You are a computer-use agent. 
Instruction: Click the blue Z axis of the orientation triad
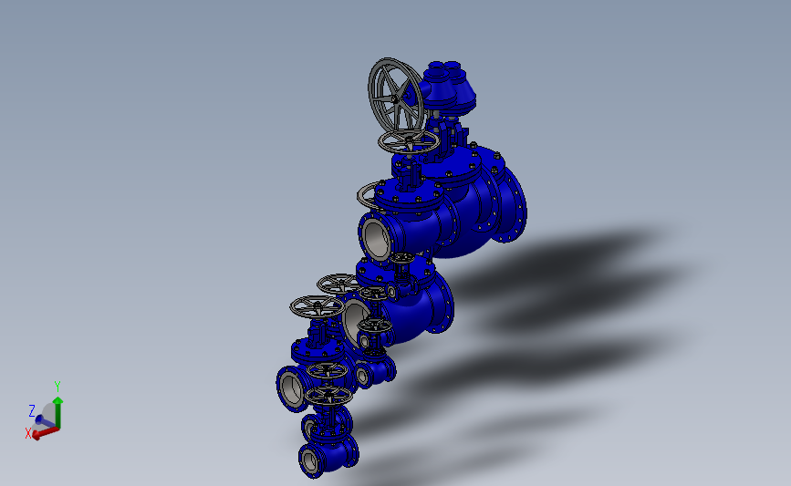tap(45, 421)
